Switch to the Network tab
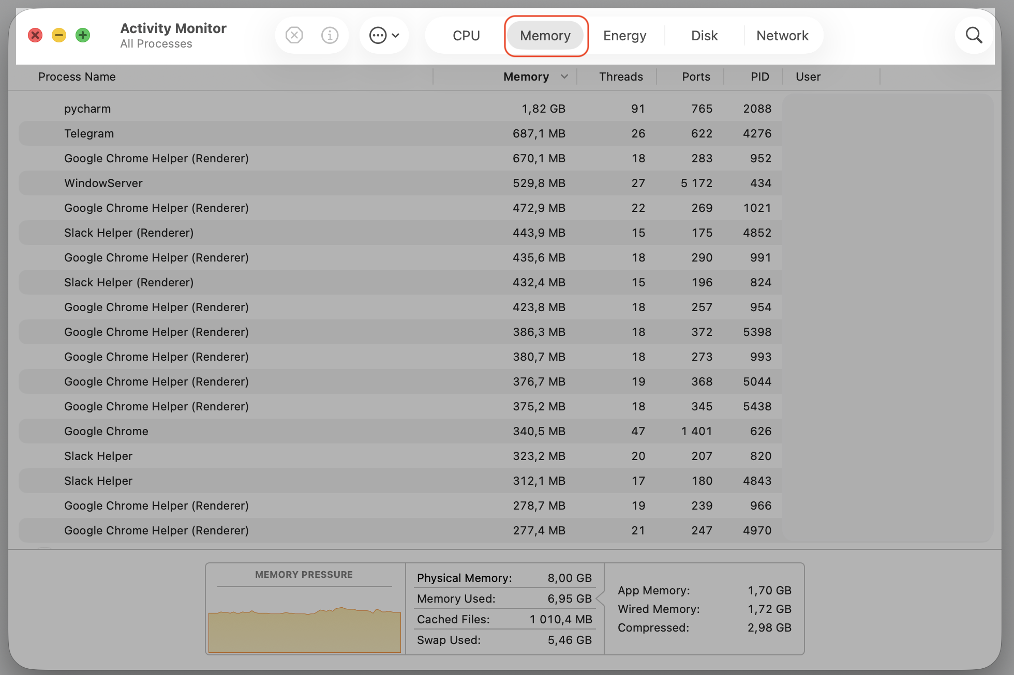1014x675 pixels. (782, 36)
